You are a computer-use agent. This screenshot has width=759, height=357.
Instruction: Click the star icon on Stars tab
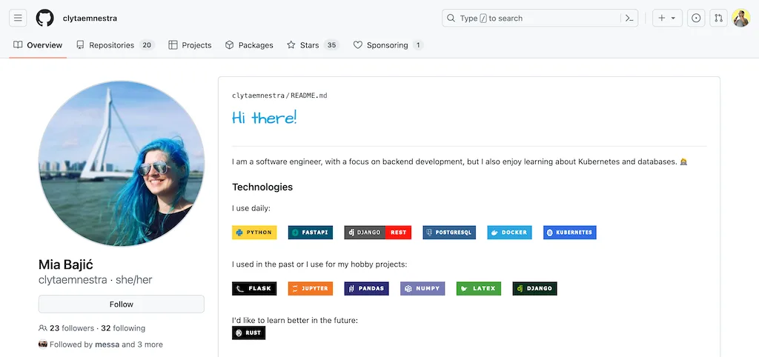point(291,45)
